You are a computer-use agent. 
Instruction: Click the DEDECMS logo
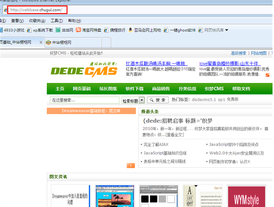click(84, 70)
